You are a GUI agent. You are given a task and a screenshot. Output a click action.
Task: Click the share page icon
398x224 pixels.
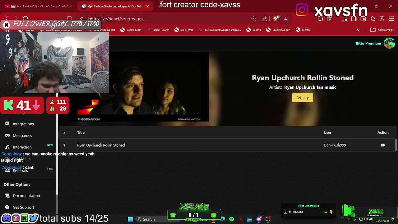(264, 19)
